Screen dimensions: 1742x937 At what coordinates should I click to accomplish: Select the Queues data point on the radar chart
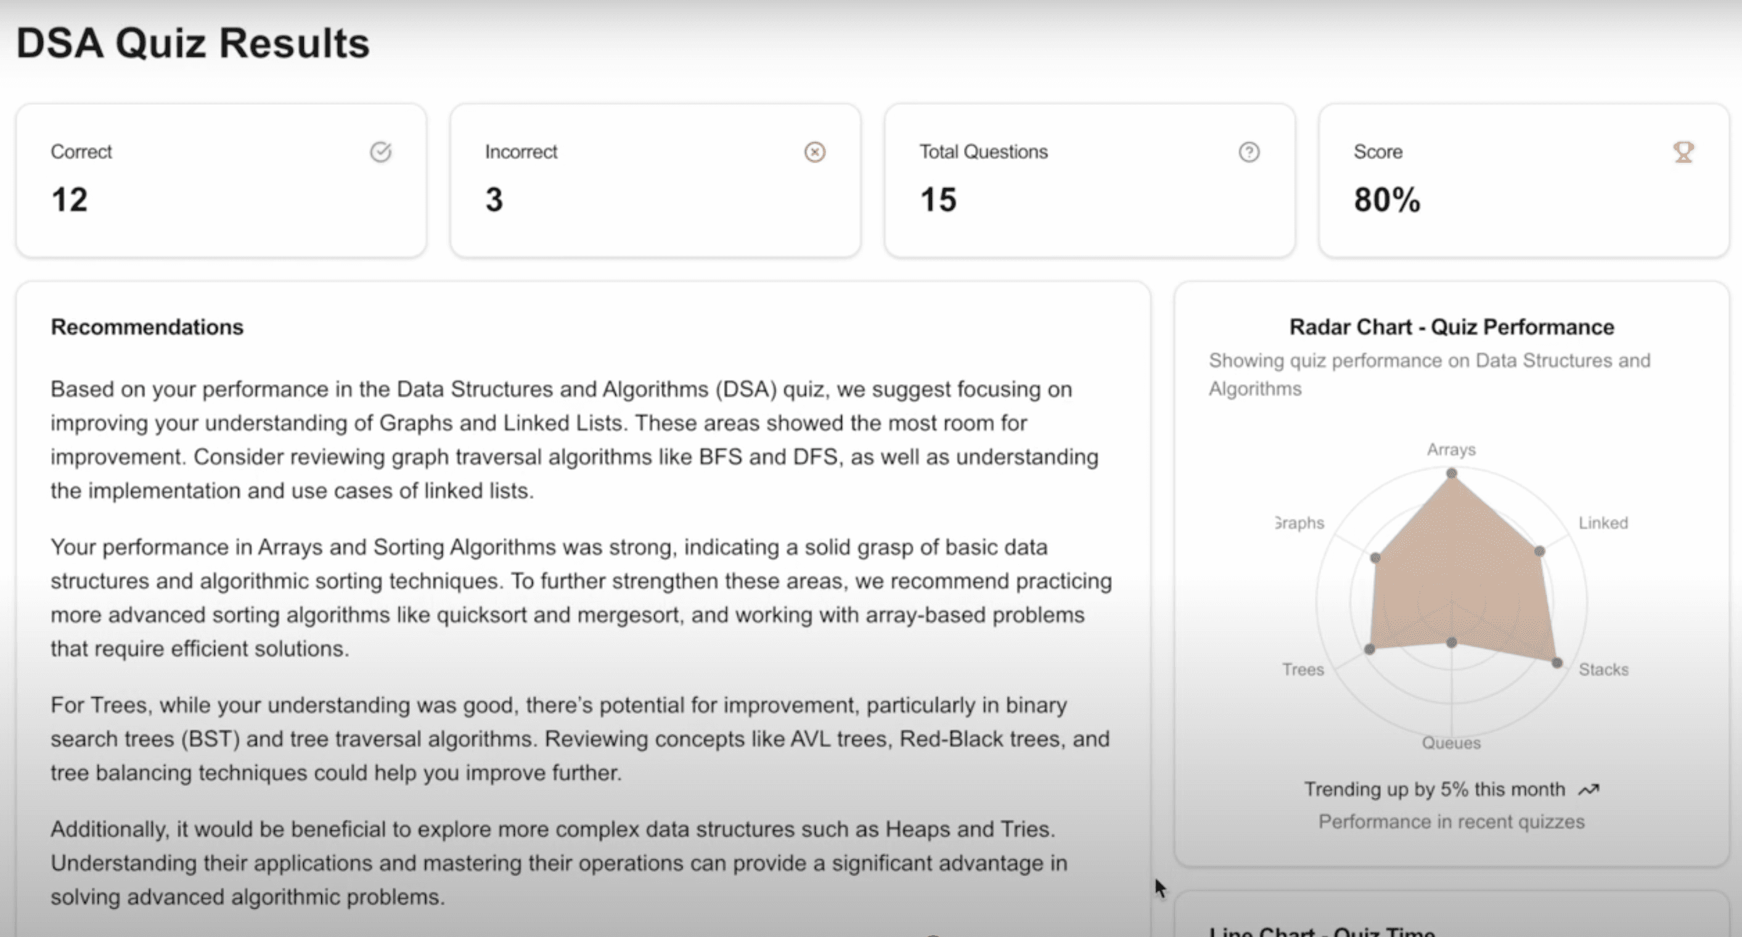(1451, 642)
